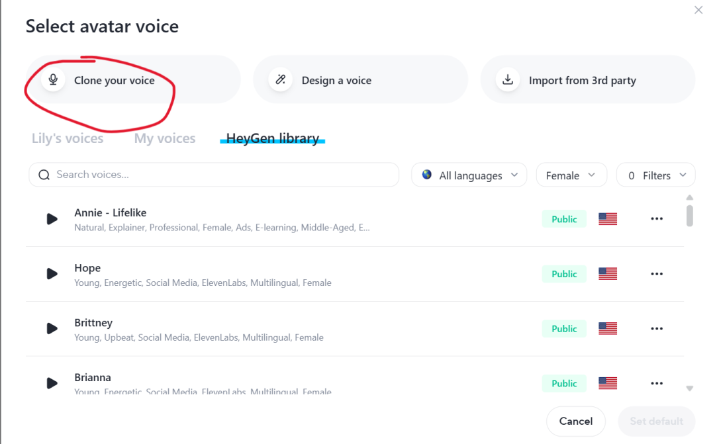Open more options for Annie - Lifelike
This screenshot has height=444, width=715.
tap(657, 219)
